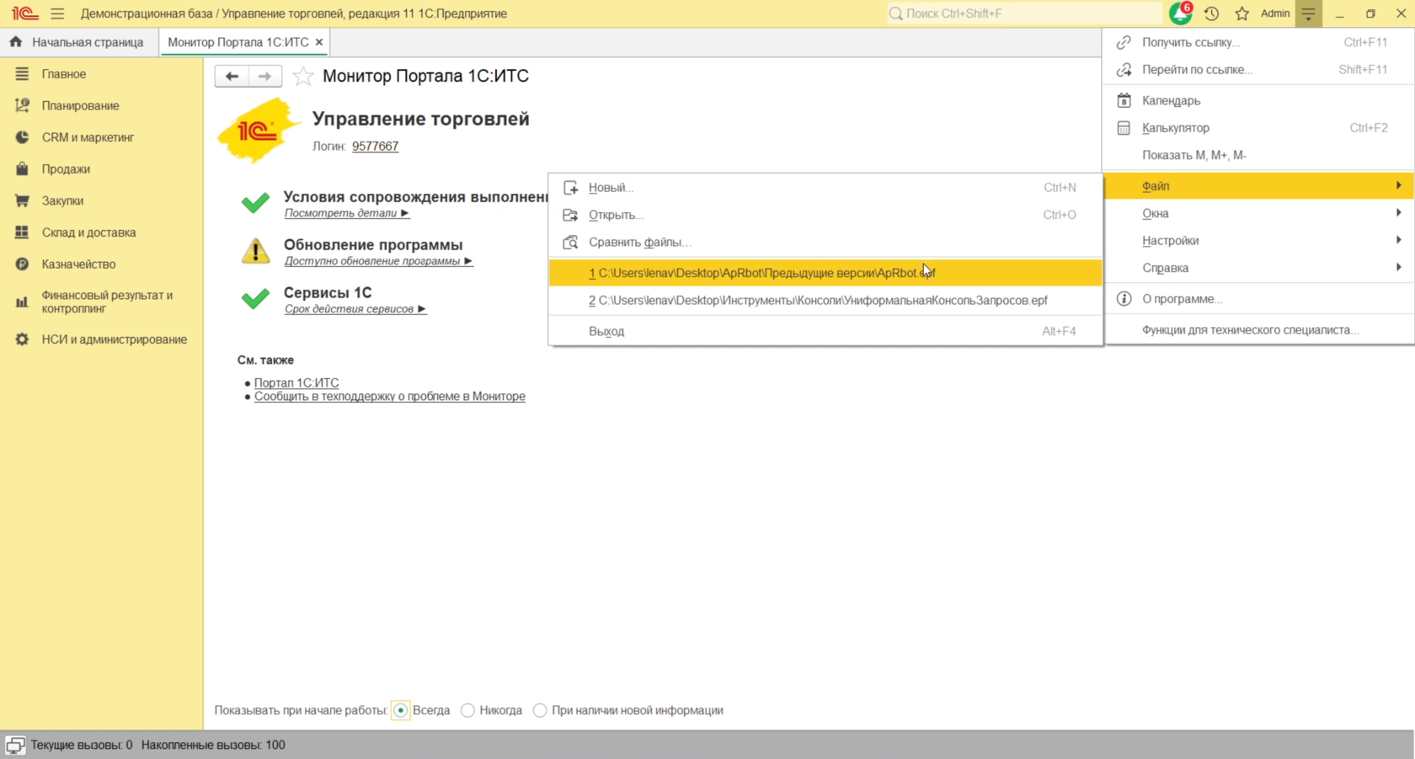The image size is (1415, 759).
Task: Click the Календарь icon in menu
Action: click(1124, 100)
